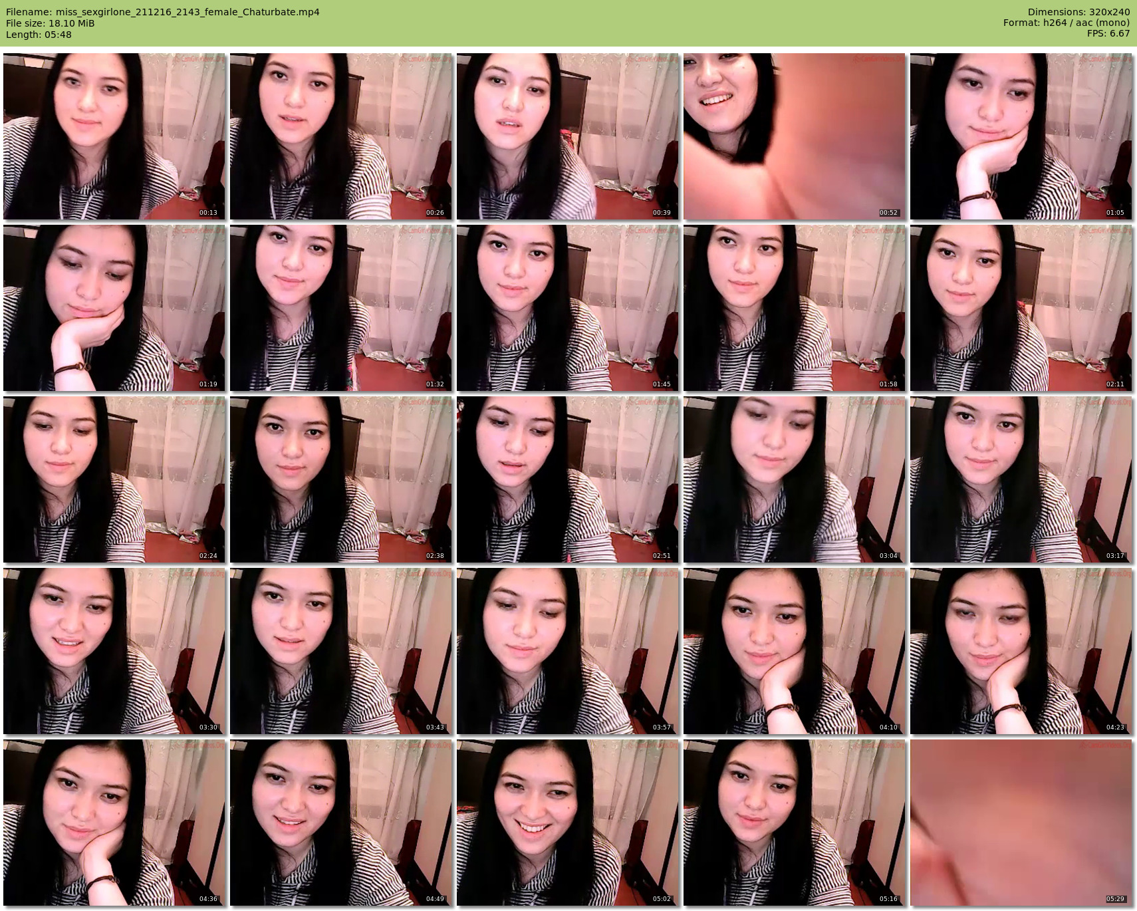Select the 'File size: 18.10 MiB' text
The width and height of the screenshot is (1137, 911).
(x=51, y=23)
